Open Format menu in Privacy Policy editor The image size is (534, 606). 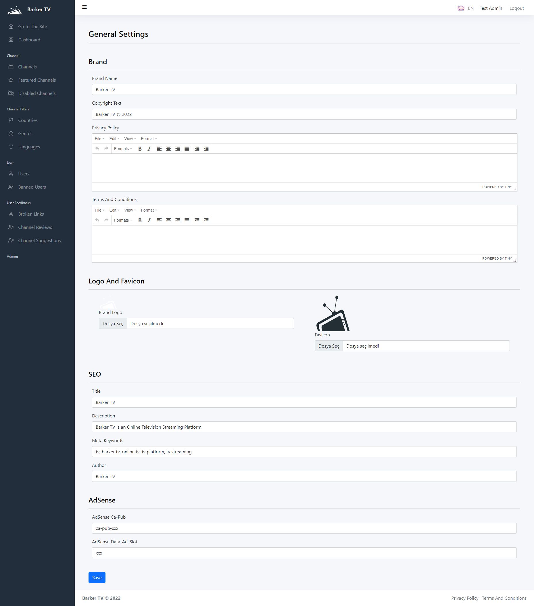(149, 139)
